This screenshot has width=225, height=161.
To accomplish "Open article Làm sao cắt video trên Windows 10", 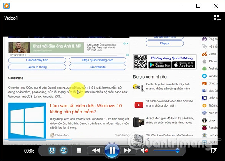I will click(85, 108).
